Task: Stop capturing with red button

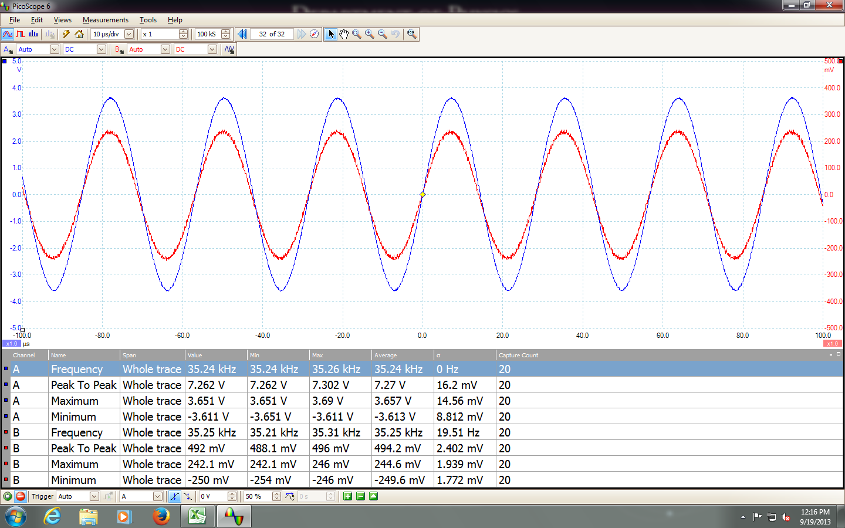Action: (21, 496)
